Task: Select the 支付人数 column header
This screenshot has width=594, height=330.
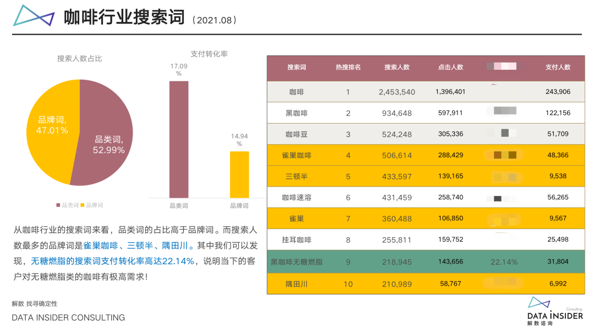Action: point(558,68)
